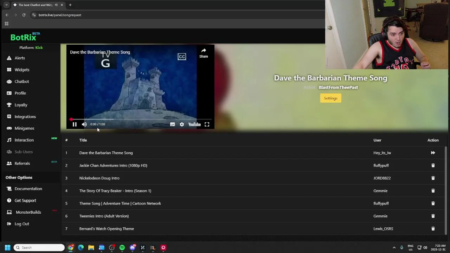
Task: Open a new Chrome tab
Action: tap(70, 5)
